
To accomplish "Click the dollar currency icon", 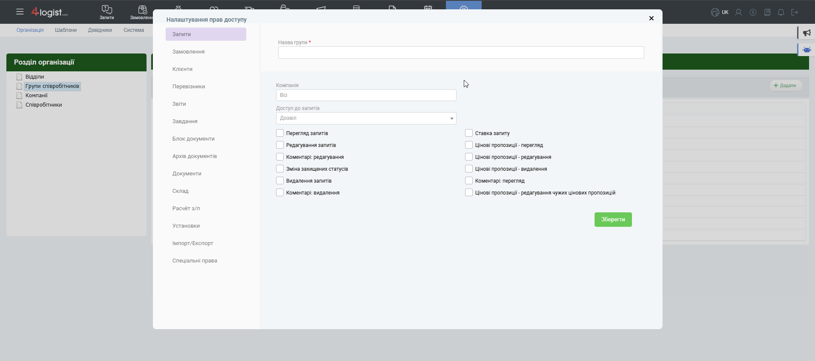I will pyautogui.click(x=753, y=12).
